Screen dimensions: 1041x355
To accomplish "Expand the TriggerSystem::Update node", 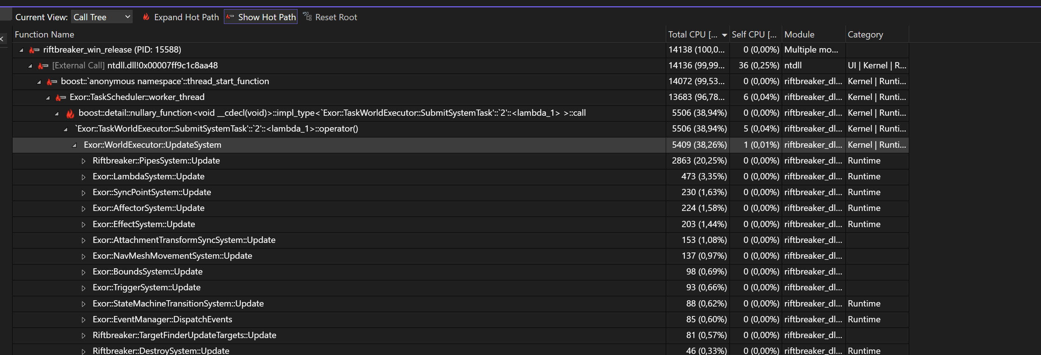I will click(x=83, y=288).
